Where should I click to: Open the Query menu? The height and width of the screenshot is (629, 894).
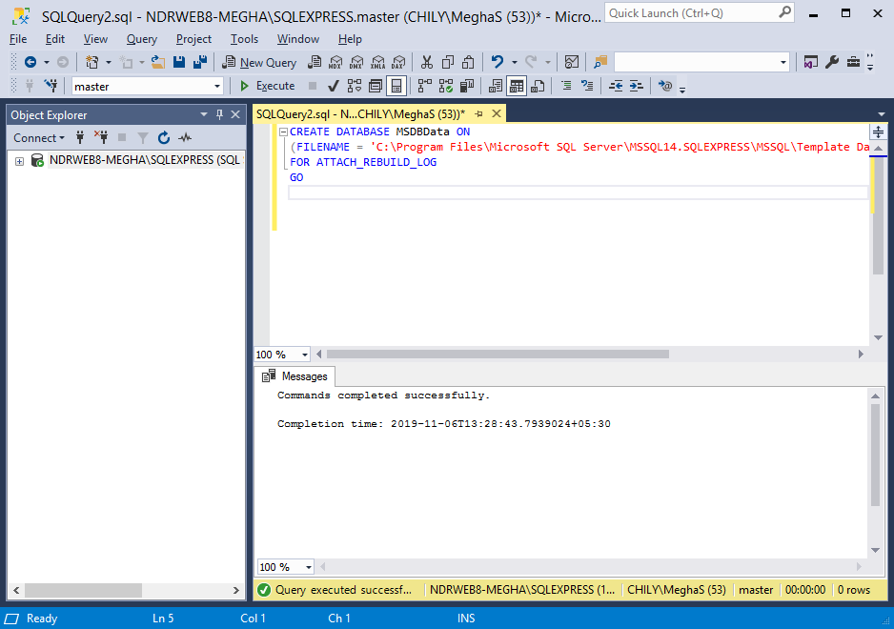[141, 39]
